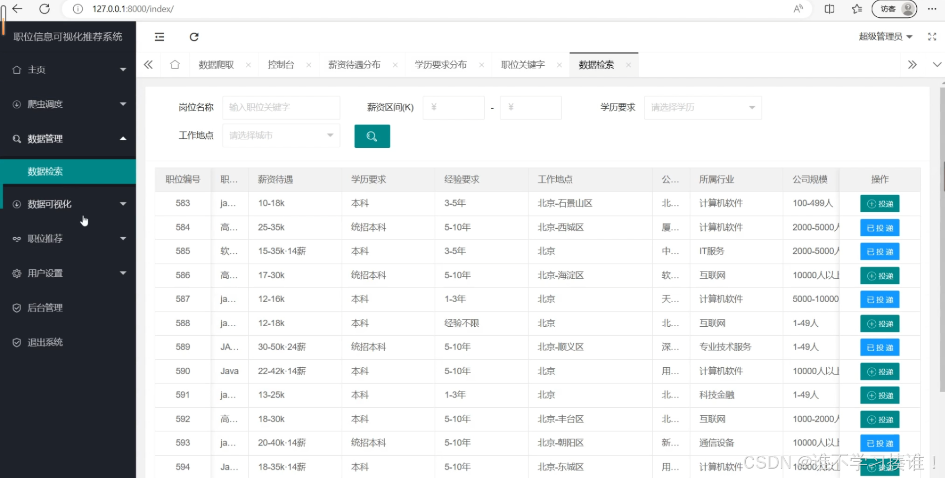945x478 pixels.
Task: Collapse the sidebar with menu fold icon
Action: [159, 37]
